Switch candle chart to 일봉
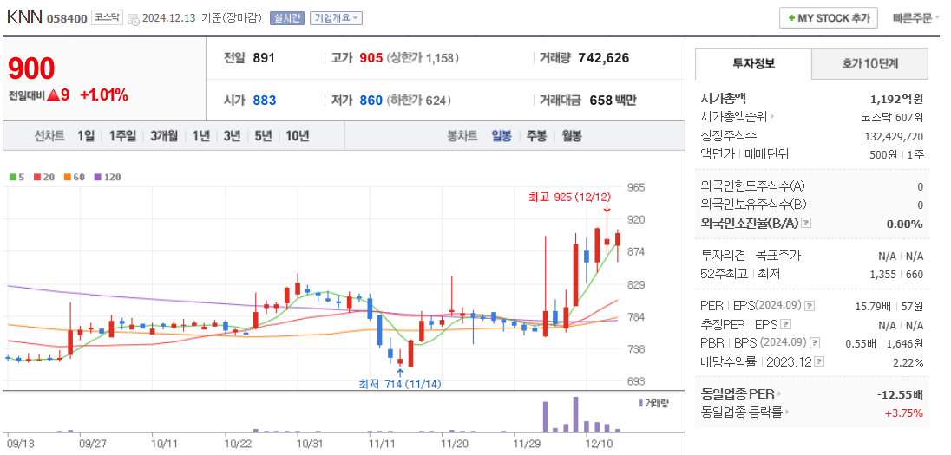The width and height of the screenshot is (951, 455). tap(502, 136)
